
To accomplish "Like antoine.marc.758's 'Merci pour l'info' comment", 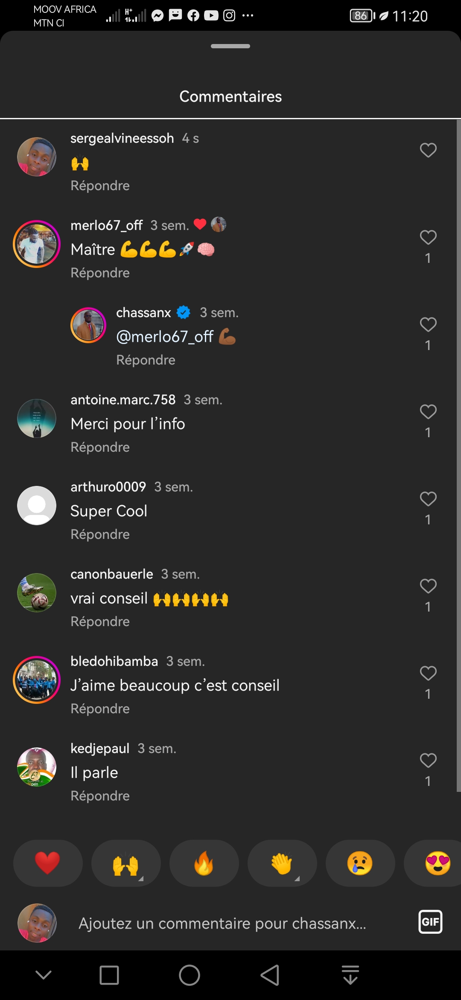I will (428, 412).
